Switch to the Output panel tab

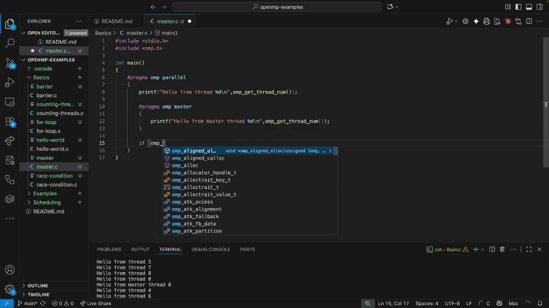(x=140, y=249)
